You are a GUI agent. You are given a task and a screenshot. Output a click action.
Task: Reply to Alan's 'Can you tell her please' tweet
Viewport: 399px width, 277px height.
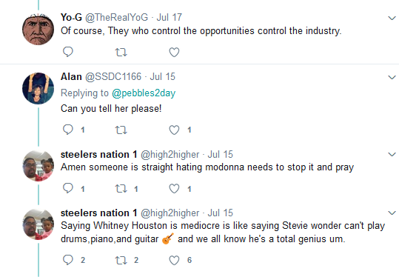point(68,130)
